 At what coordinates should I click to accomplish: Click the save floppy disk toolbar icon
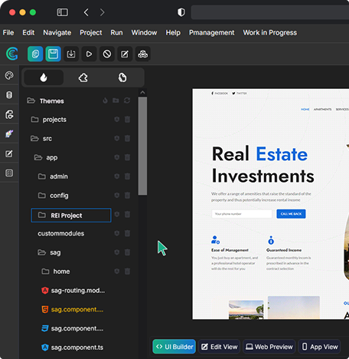point(53,54)
